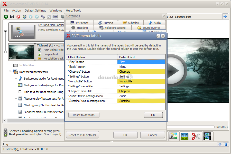Click the "Title / Button" column header
The width and height of the screenshot is (231, 154).
[x=92, y=57]
